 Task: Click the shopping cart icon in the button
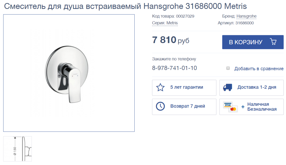click(x=273, y=42)
